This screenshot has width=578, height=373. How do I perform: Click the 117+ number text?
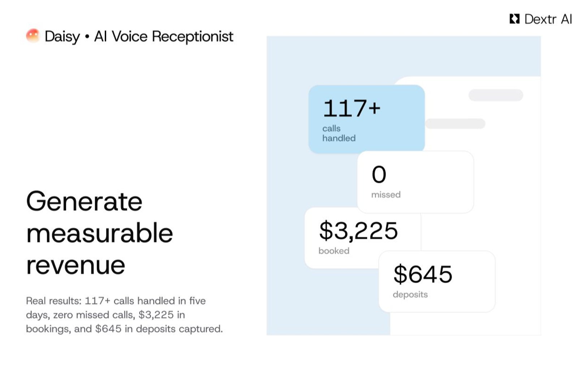point(351,108)
